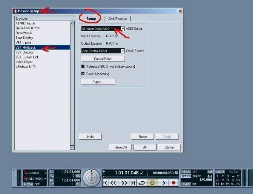253x194 pixels.
Task: Click the small icon at transport panel corner
Action: click(x=14, y=170)
